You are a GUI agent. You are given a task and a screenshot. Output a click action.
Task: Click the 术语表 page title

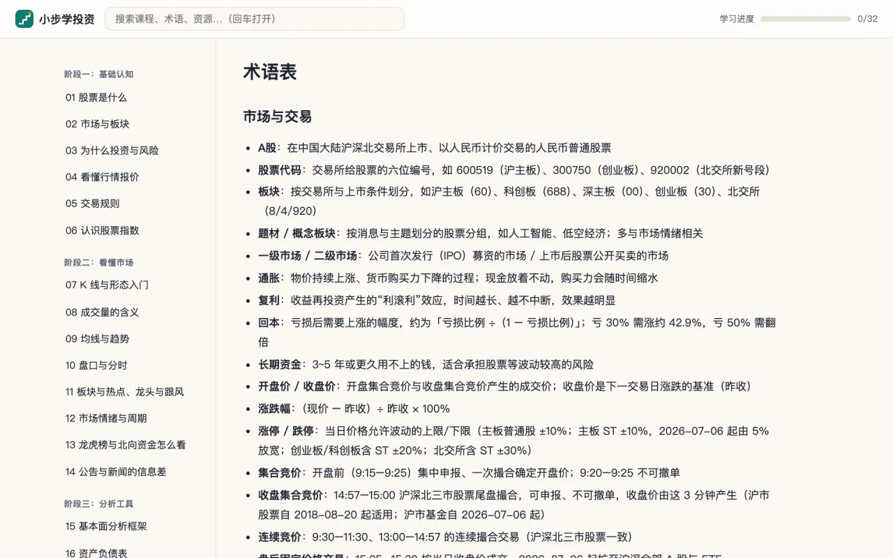coord(270,72)
